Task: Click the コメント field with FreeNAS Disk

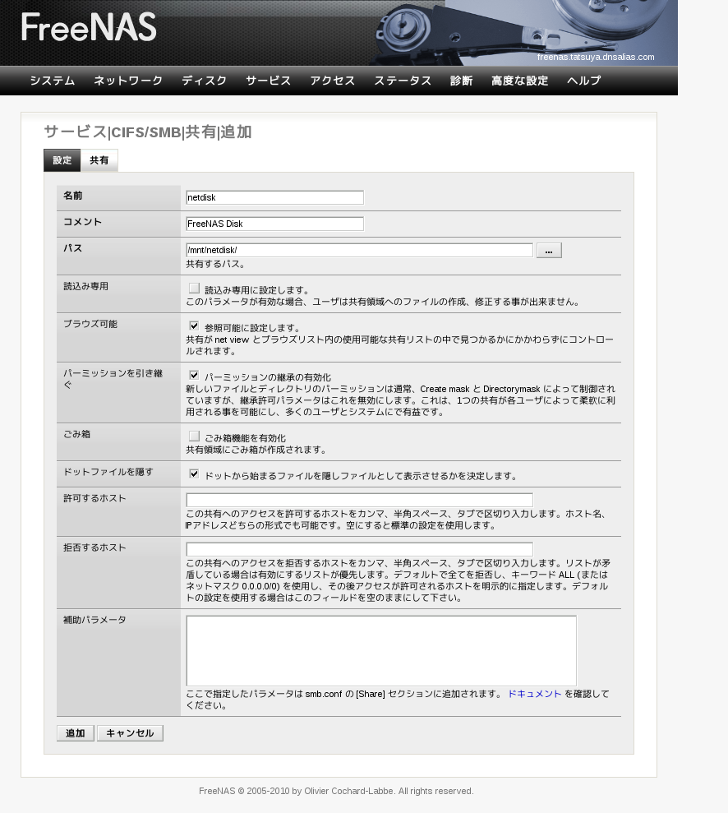Action: (x=274, y=224)
